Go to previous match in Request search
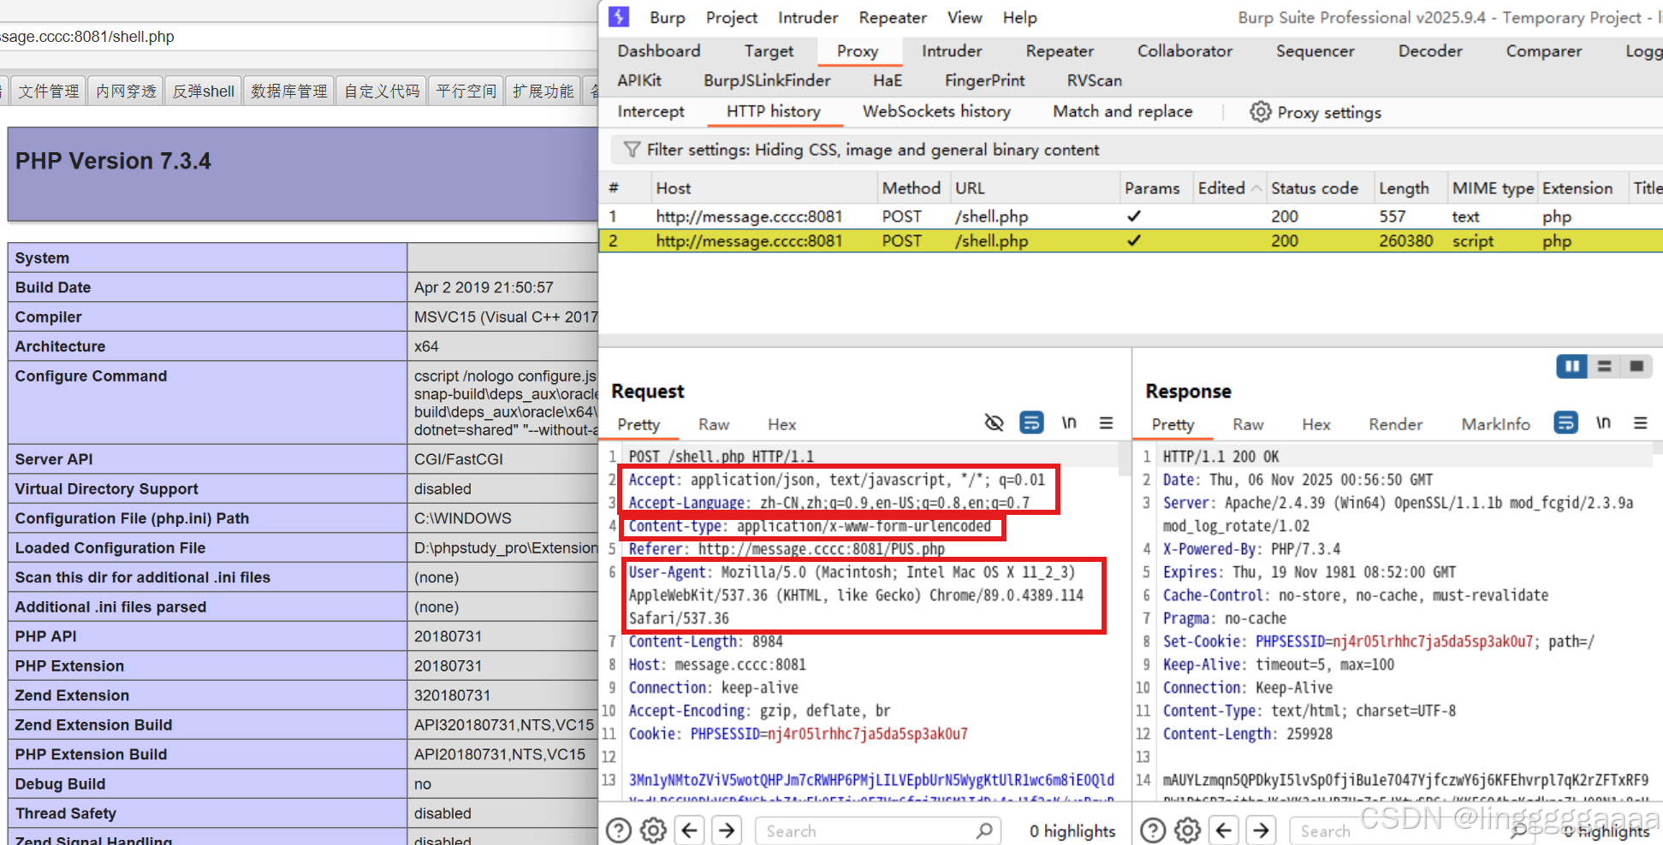The height and width of the screenshot is (845, 1663). 690,830
